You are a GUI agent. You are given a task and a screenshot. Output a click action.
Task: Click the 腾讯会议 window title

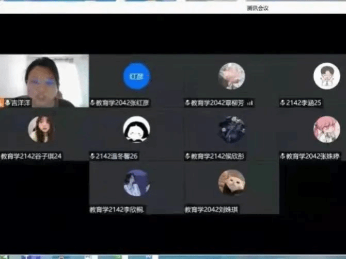258,8
